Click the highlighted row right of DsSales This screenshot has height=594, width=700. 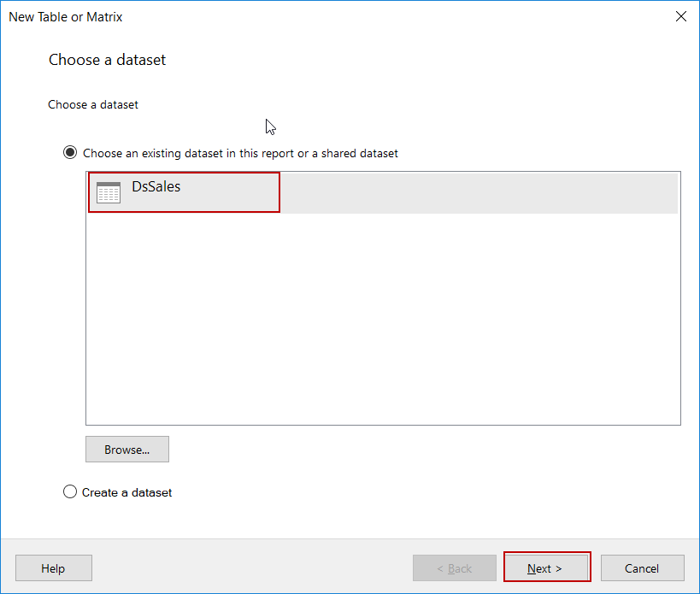coord(479,192)
